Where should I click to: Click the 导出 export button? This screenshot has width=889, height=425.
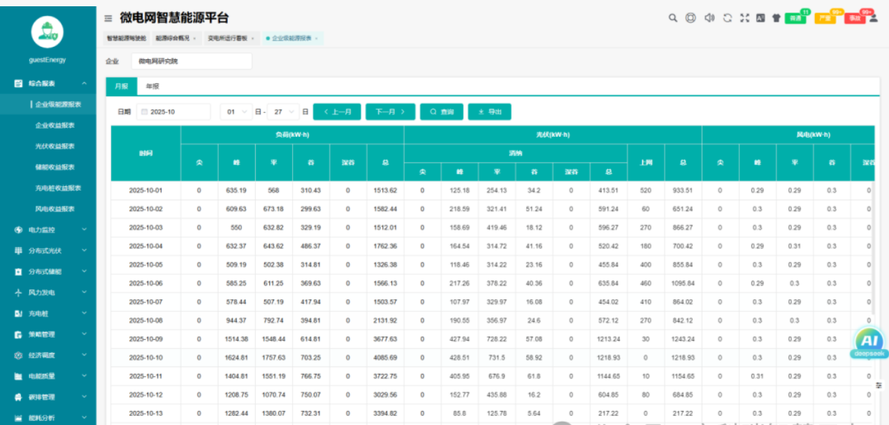coord(489,112)
